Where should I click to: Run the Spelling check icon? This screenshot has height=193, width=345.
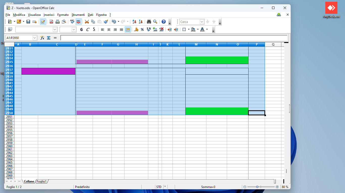[x=72, y=22]
